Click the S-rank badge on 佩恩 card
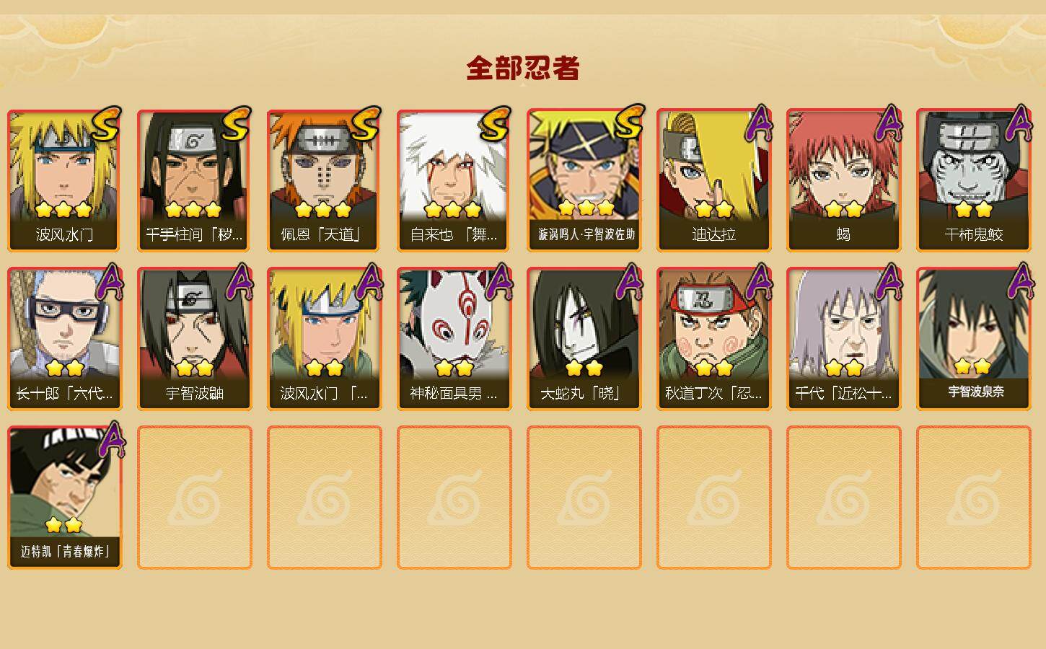The height and width of the screenshot is (649, 1046). point(366,124)
